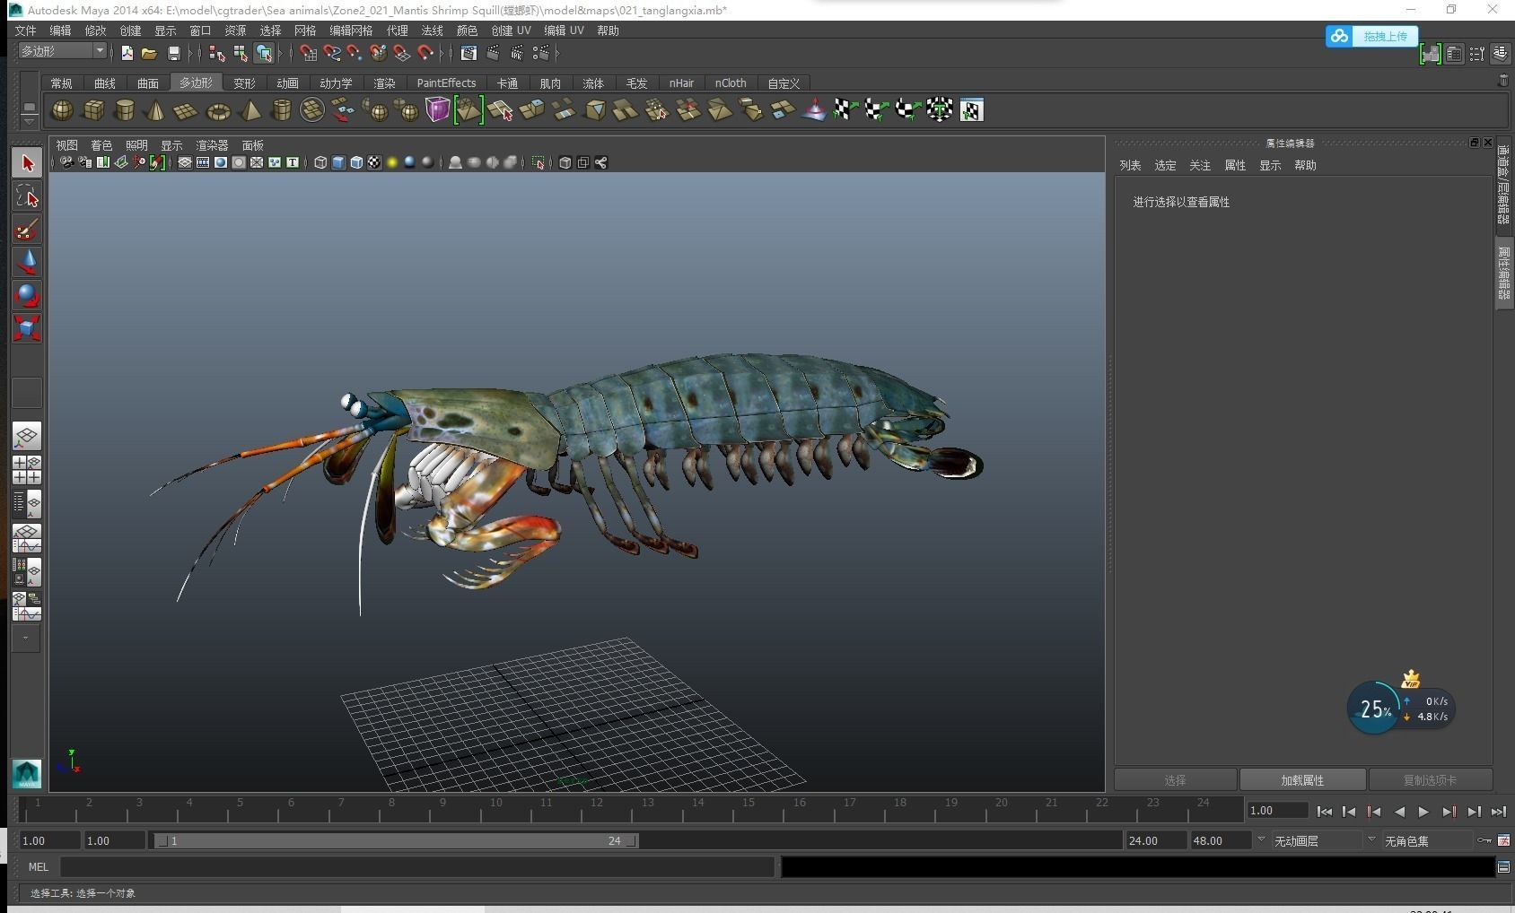Toggle the Channel Box layer editor icon
This screenshot has height=913, width=1515.
pyautogui.click(x=1500, y=54)
